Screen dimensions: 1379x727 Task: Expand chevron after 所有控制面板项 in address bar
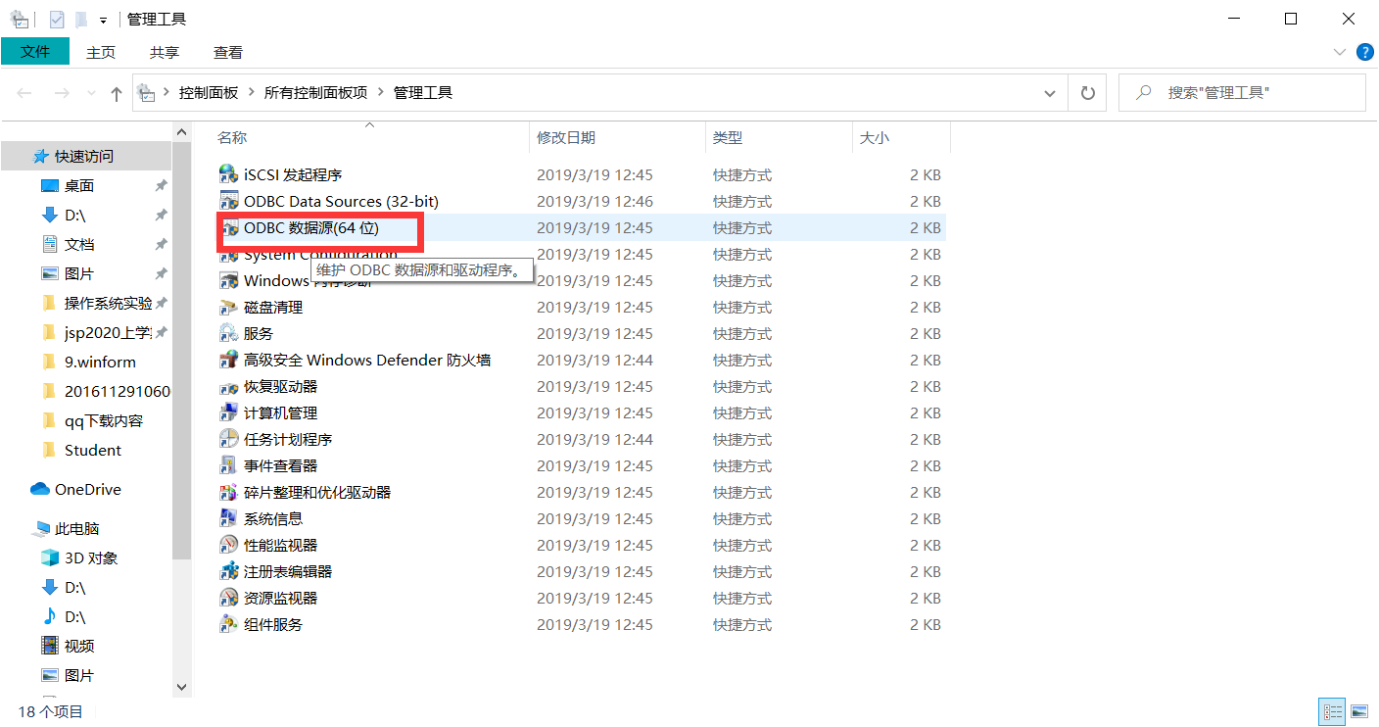point(381,93)
